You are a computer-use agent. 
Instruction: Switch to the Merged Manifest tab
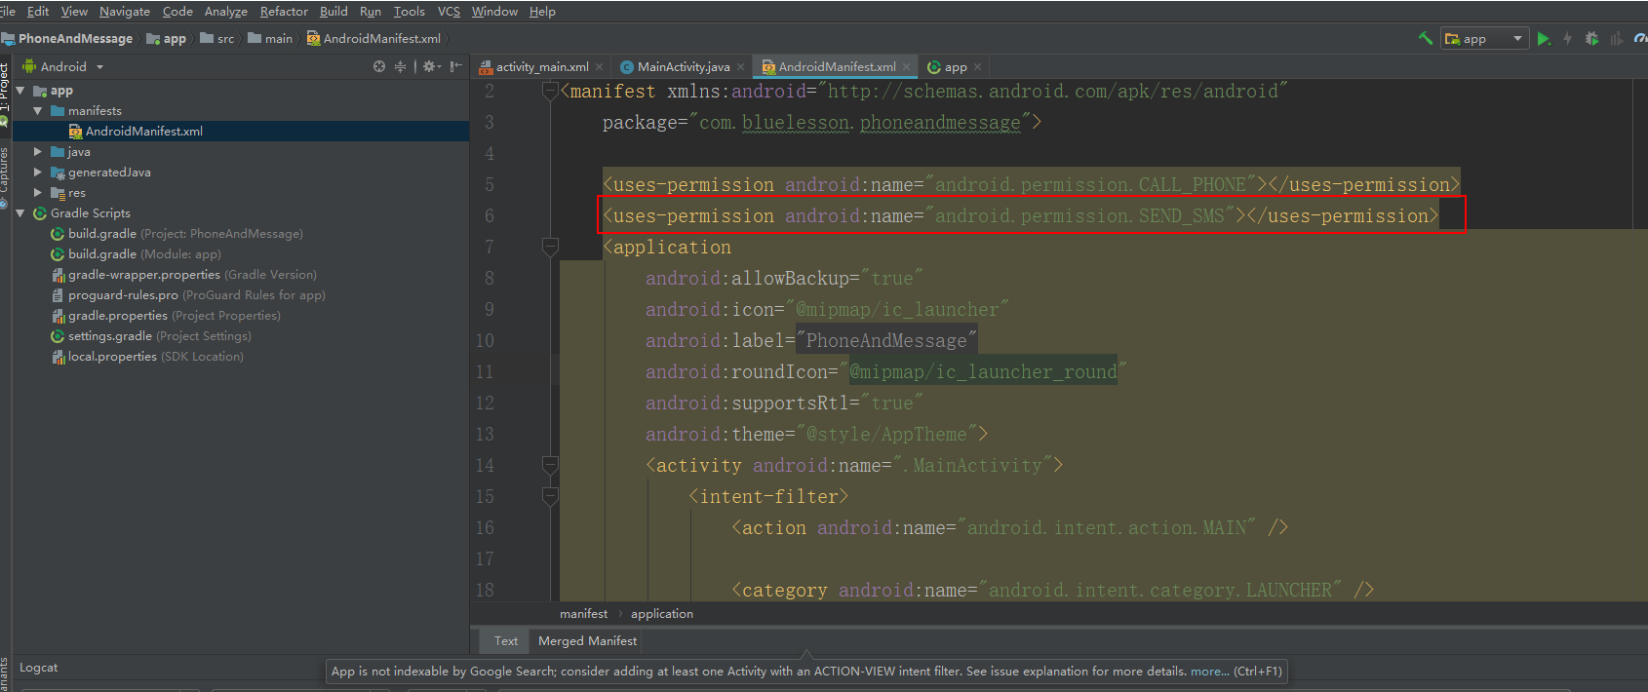(x=587, y=641)
